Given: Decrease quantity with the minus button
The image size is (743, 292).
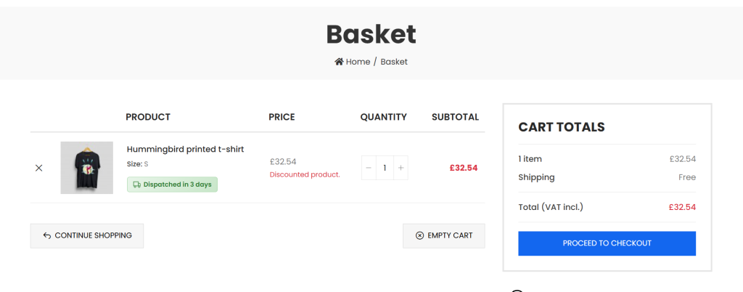Looking at the screenshot, I should coord(369,168).
